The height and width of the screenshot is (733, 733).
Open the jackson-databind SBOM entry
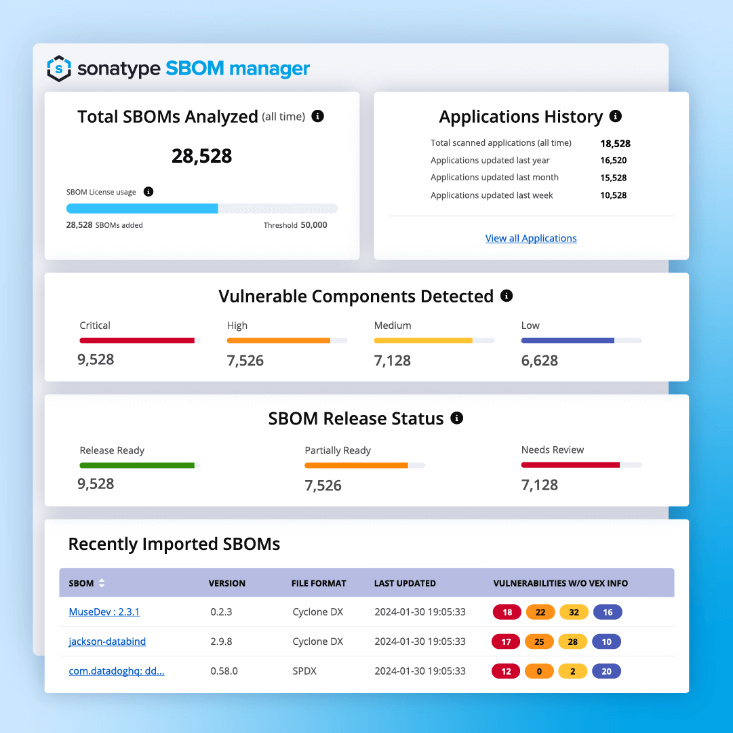107,641
